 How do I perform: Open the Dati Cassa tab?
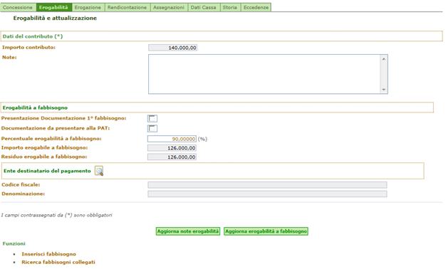click(203, 7)
